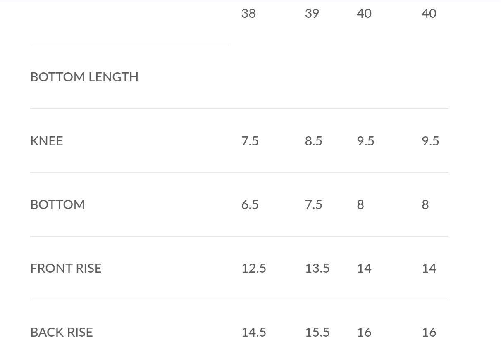Click the BOTTOM row label
Screen dimensions: 501x359
pyautogui.click(x=57, y=204)
